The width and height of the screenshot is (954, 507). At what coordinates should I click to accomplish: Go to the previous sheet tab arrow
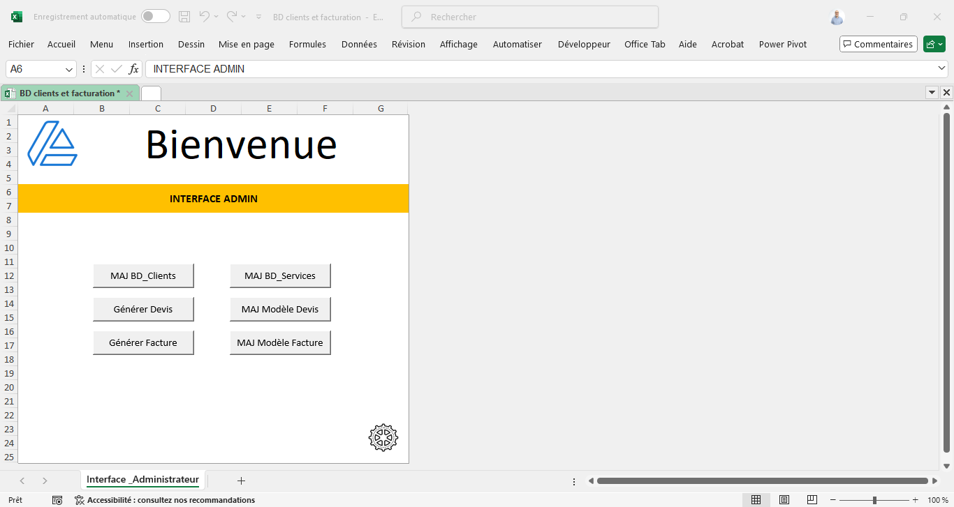(x=22, y=480)
